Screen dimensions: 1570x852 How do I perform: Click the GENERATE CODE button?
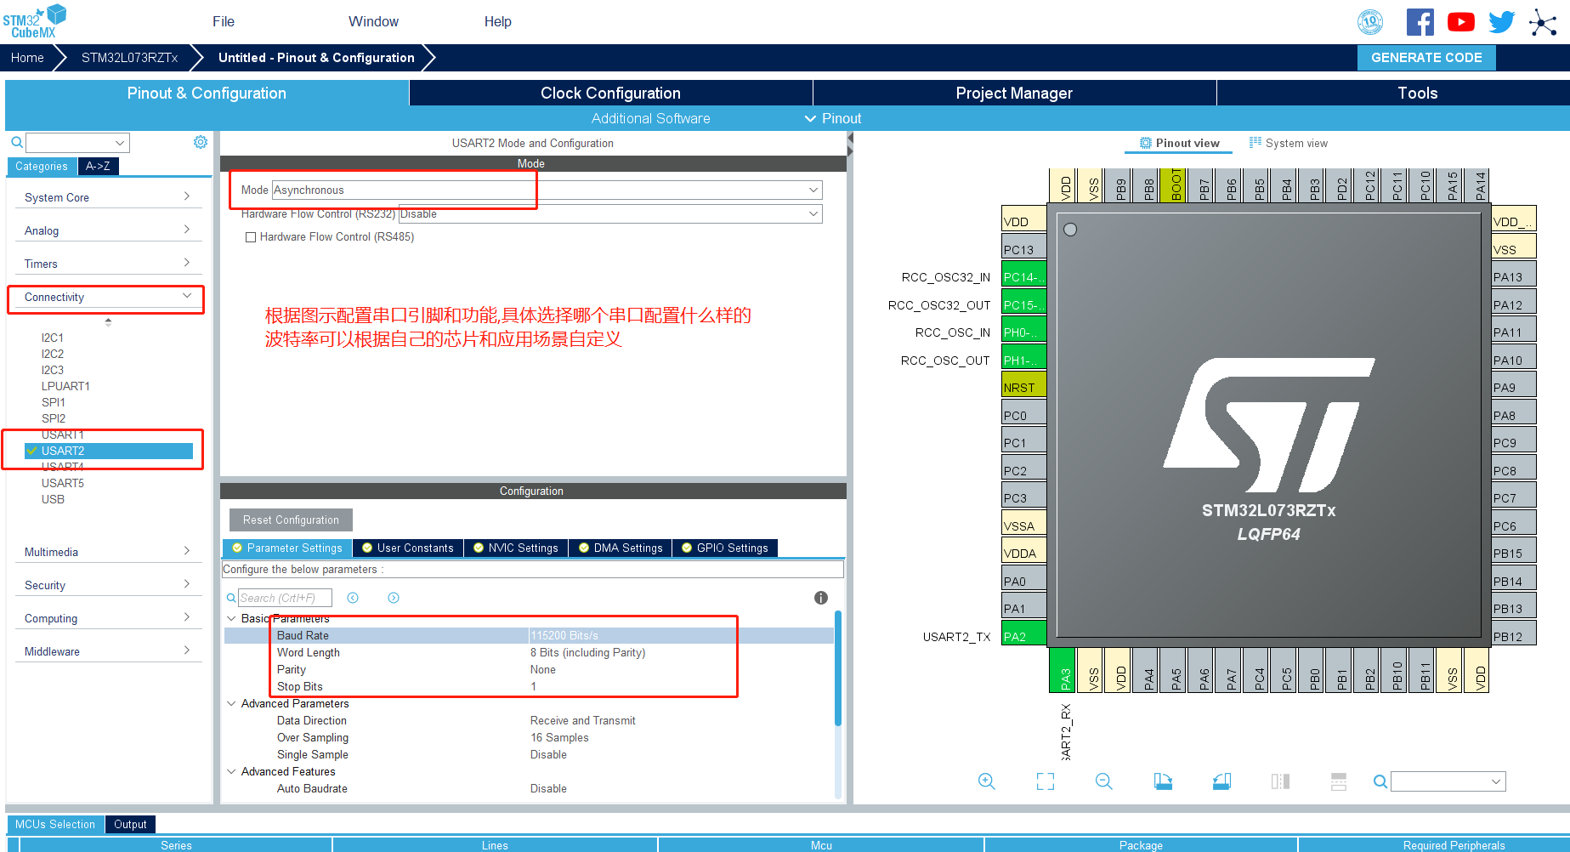coord(1425,57)
